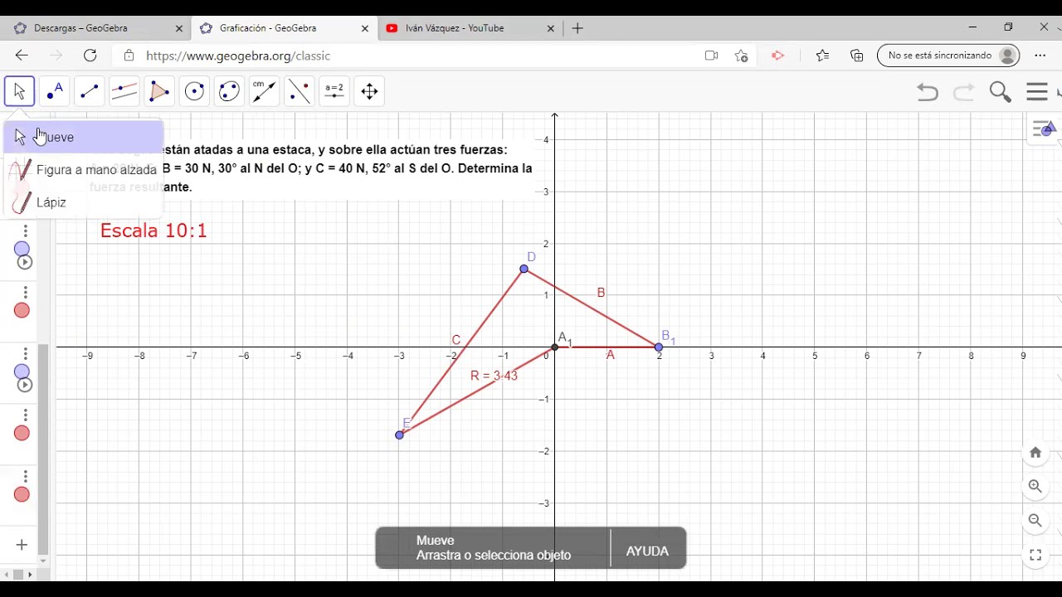
Task: Select the Ellipse conic tool
Action: pos(230,91)
